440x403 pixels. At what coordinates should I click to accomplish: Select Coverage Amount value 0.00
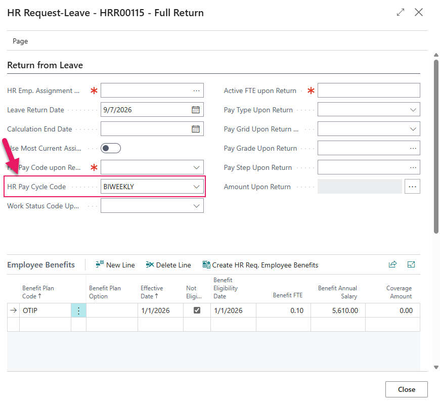[x=392, y=310]
